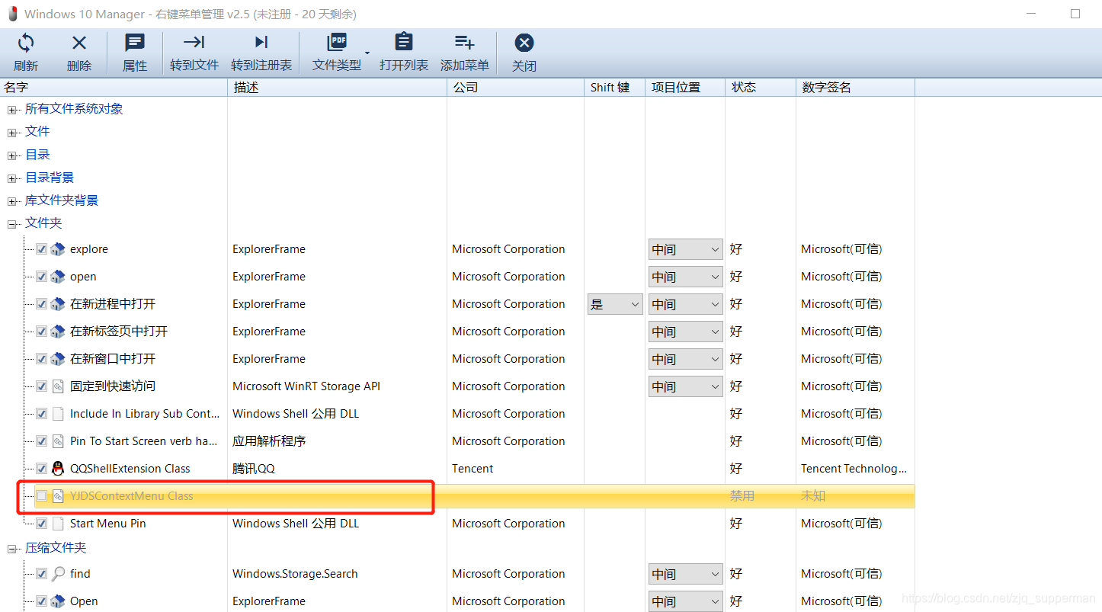Sort by the 名字 column header
The image size is (1102, 612).
114,88
